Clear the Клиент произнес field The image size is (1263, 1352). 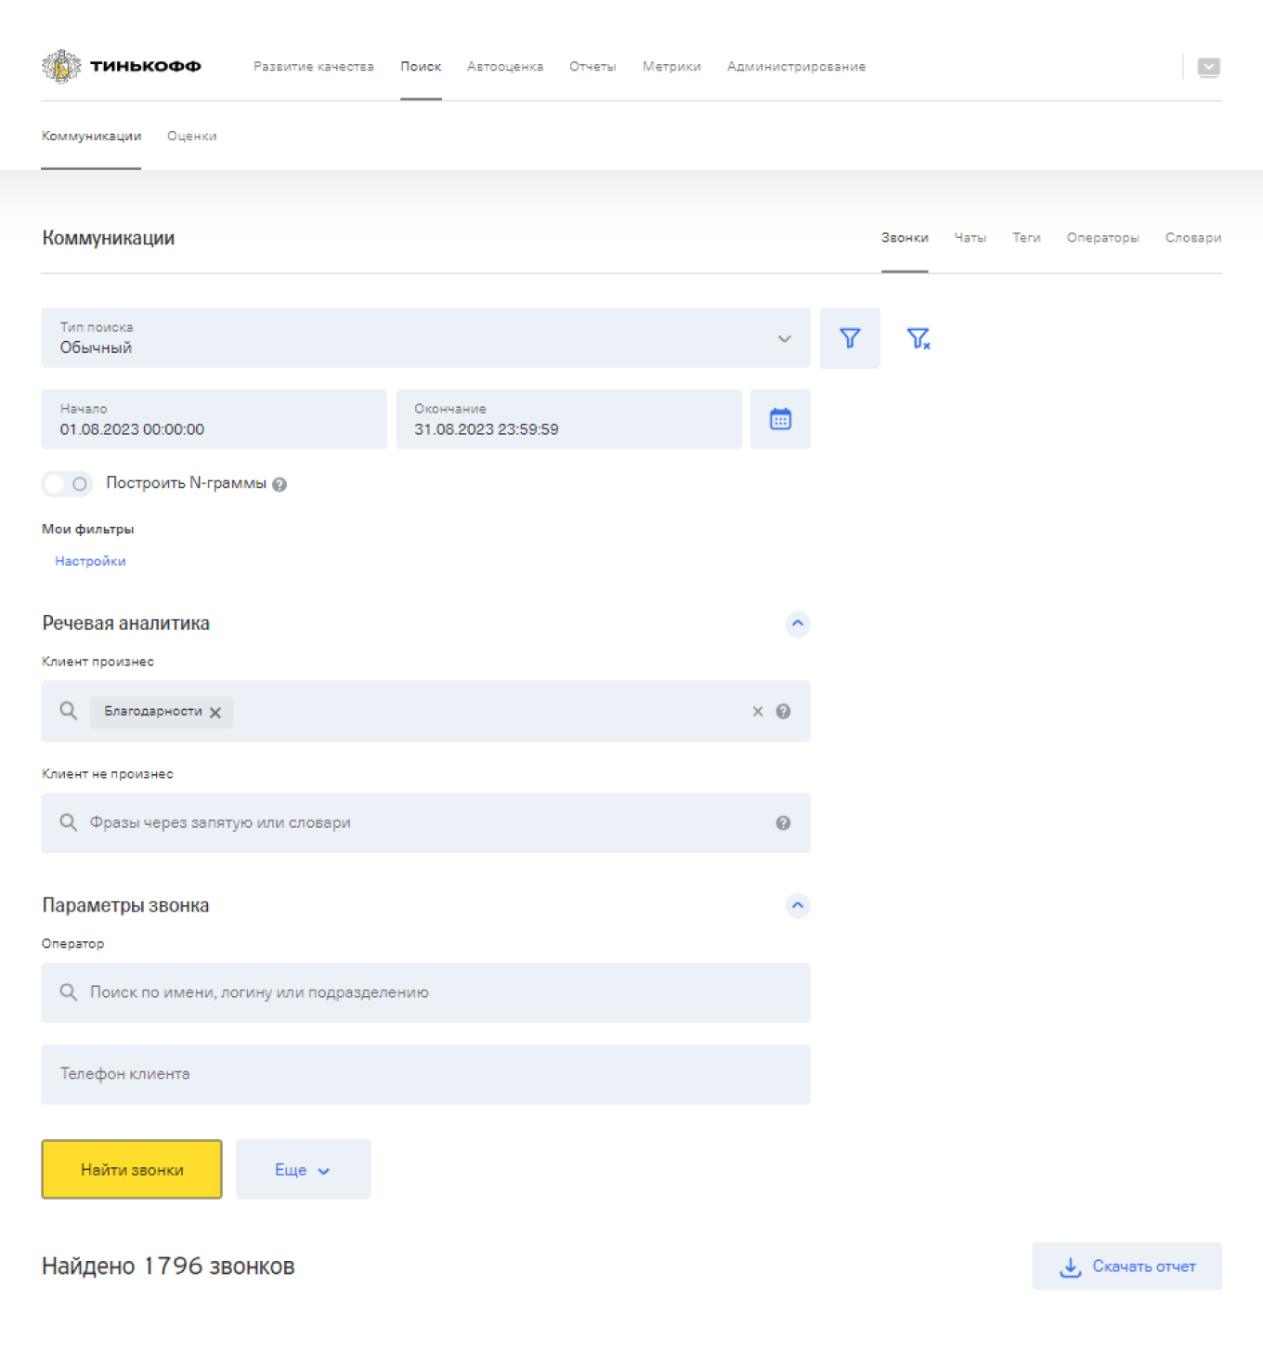pyautogui.click(x=758, y=712)
